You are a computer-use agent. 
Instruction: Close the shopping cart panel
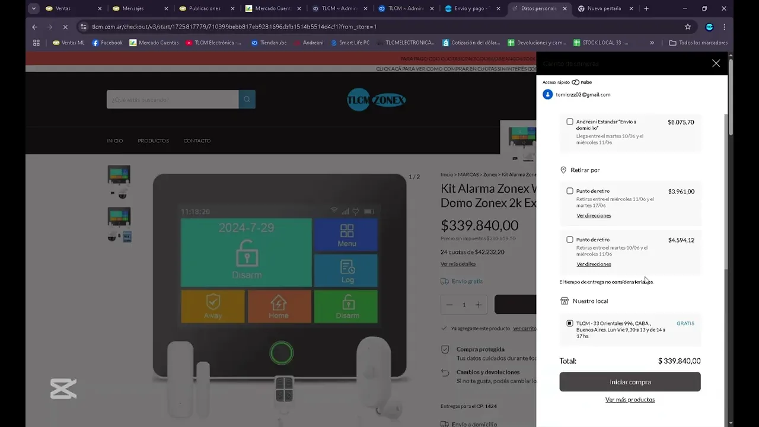[716, 63]
